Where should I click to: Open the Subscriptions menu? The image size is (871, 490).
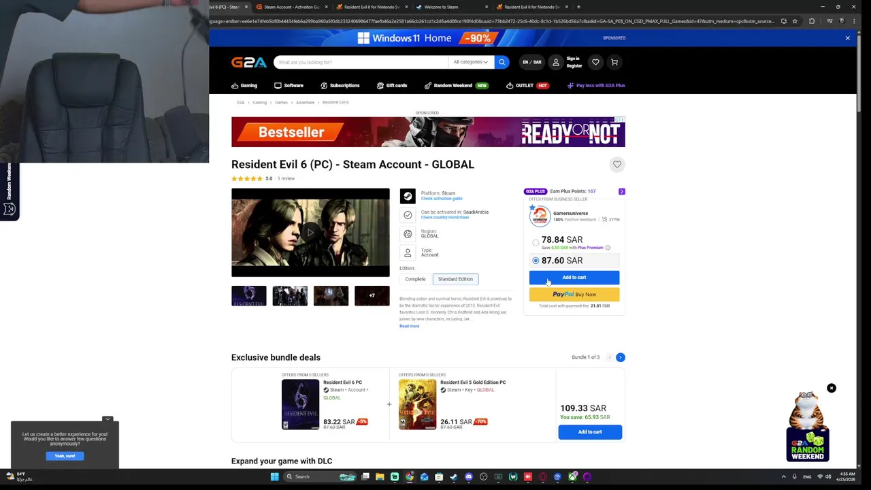[340, 86]
